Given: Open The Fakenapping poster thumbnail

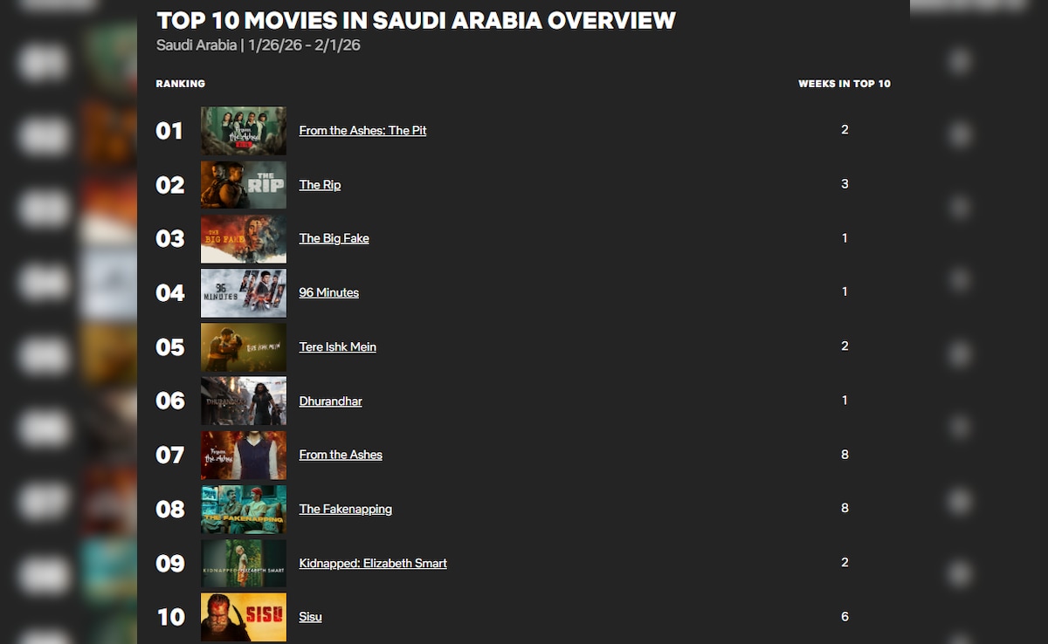Looking at the screenshot, I should click(244, 510).
